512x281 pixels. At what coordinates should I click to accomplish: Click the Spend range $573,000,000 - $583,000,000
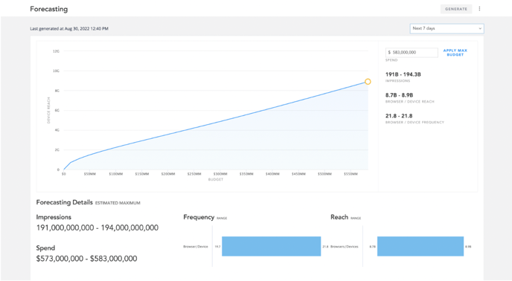[86, 259]
